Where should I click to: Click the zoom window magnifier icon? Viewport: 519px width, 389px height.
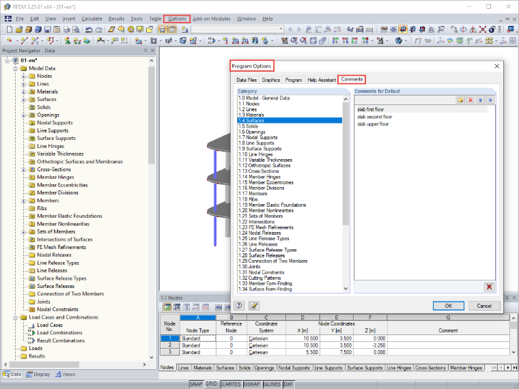tap(294, 41)
